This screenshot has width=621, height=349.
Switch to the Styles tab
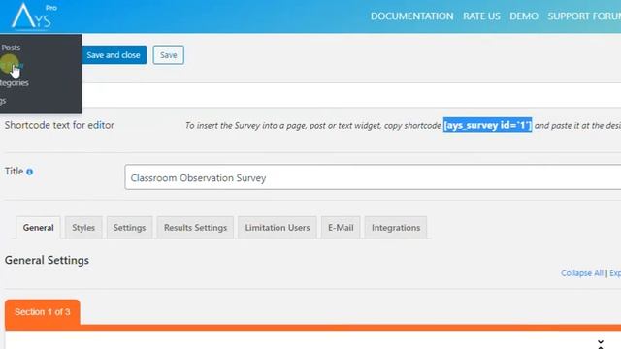(x=83, y=228)
